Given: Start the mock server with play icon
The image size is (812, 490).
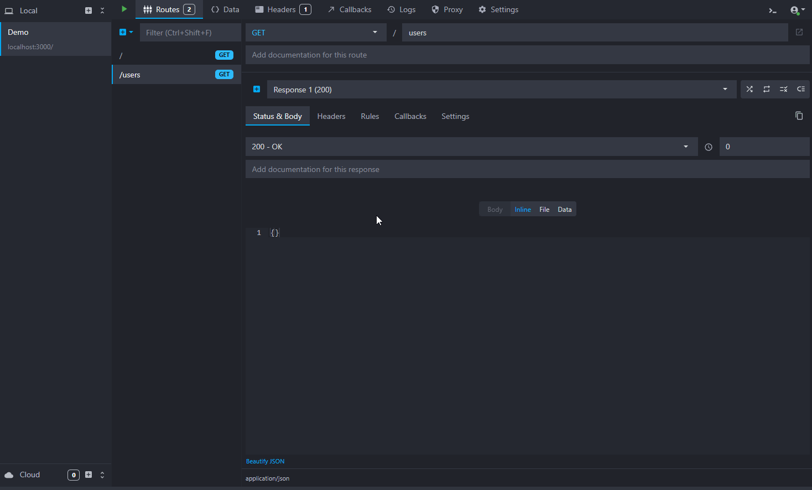Looking at the screenshot, I should coord(124,9).
